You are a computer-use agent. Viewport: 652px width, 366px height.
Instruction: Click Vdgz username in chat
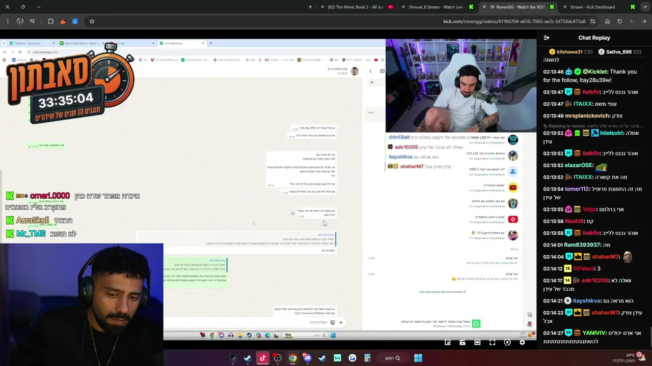point(589,209)
